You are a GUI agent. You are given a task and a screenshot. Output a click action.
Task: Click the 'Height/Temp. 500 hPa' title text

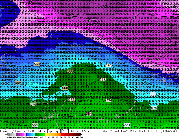pos(23,131)
